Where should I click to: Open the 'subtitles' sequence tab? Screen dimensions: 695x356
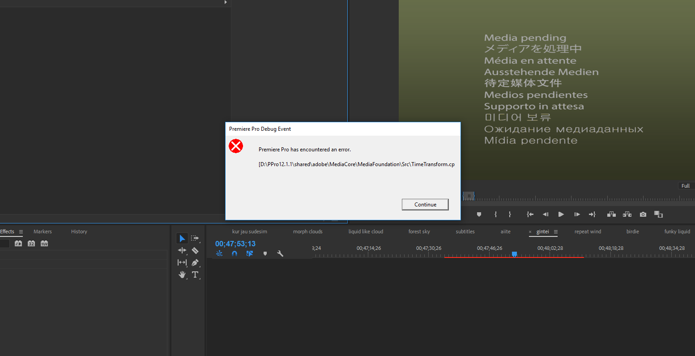[x=465, y=232]
